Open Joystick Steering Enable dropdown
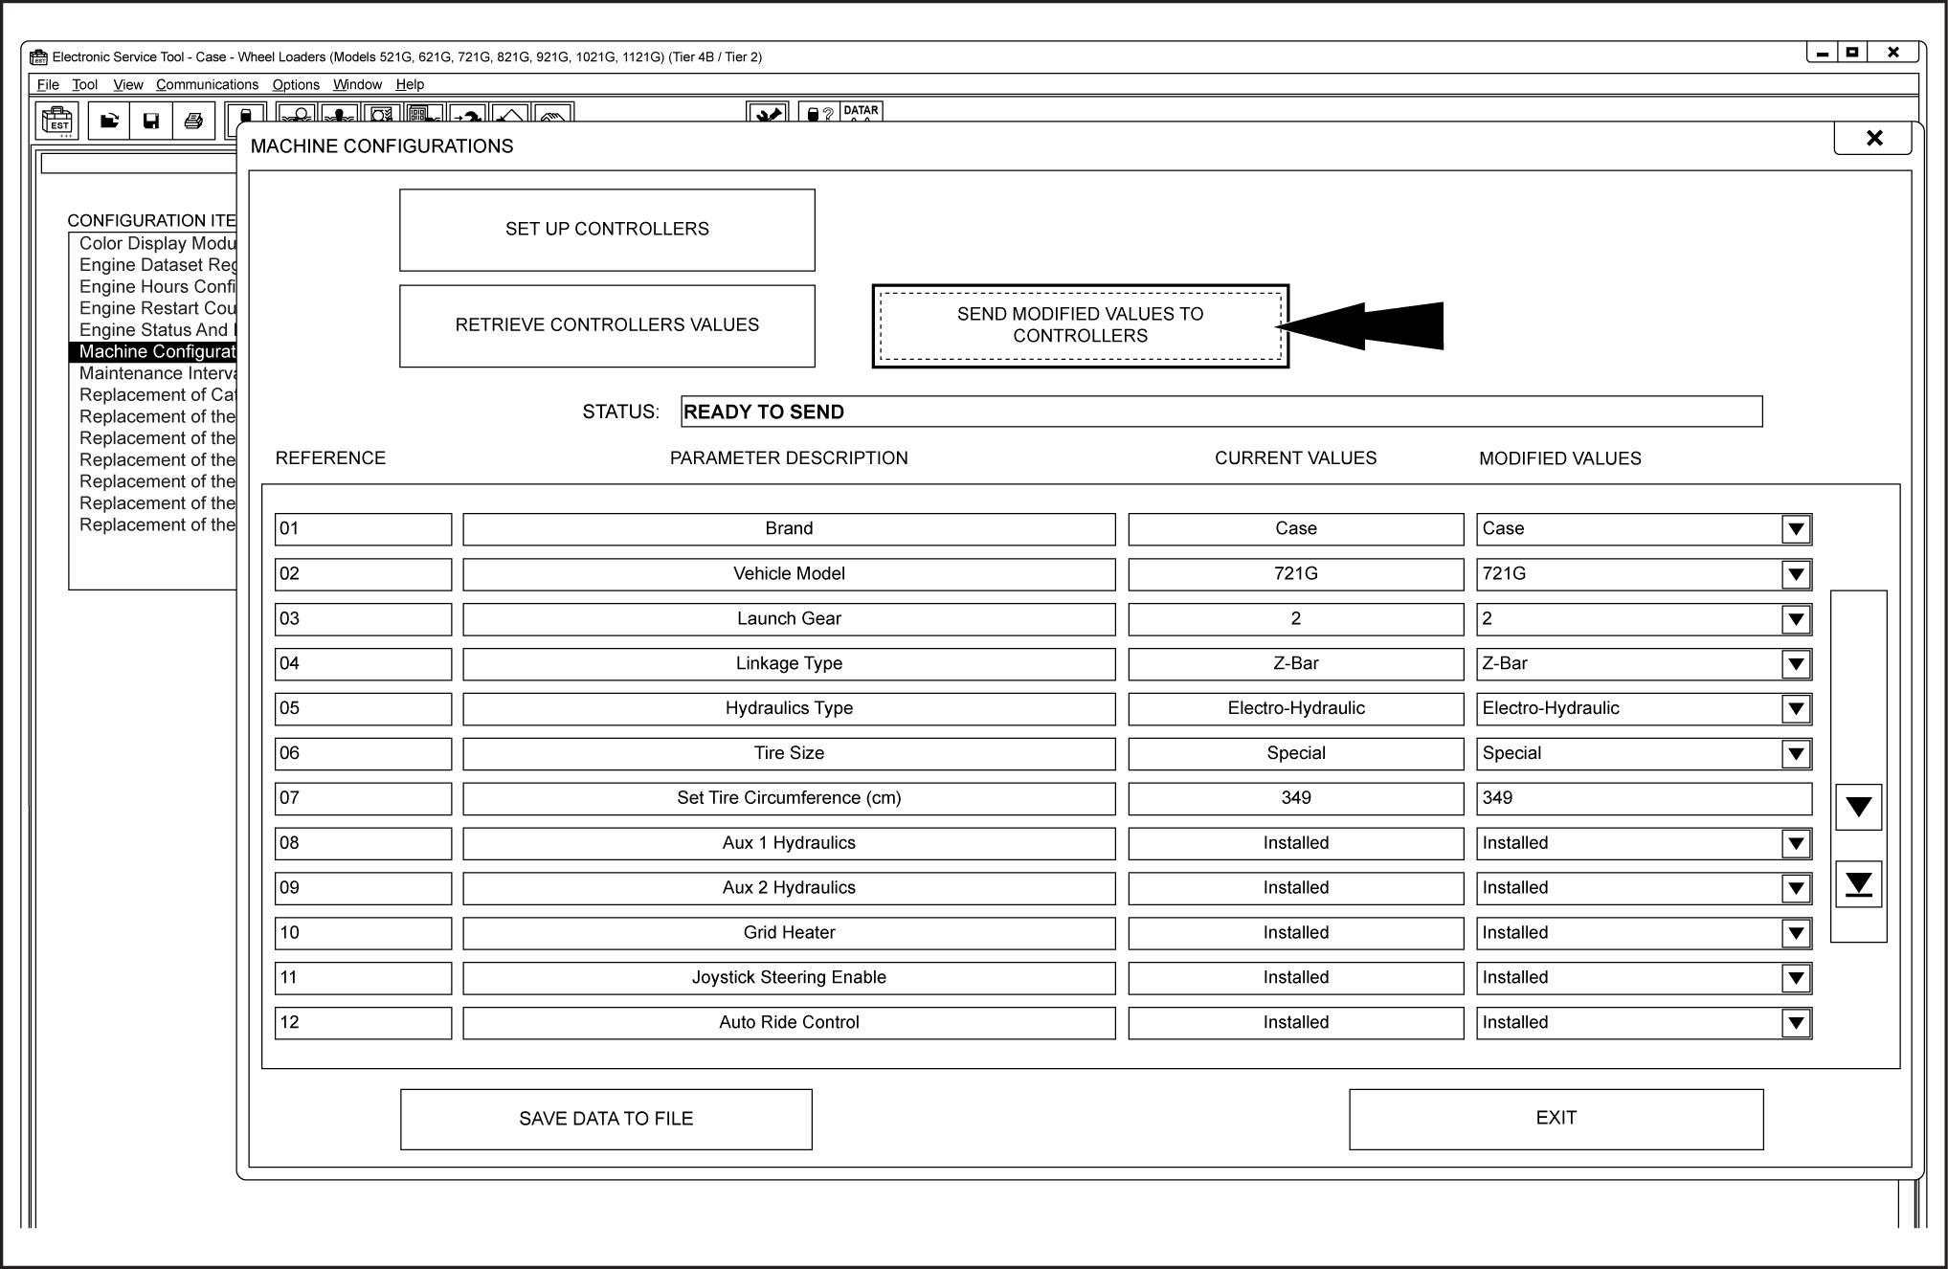 [x=1796, y=978]
